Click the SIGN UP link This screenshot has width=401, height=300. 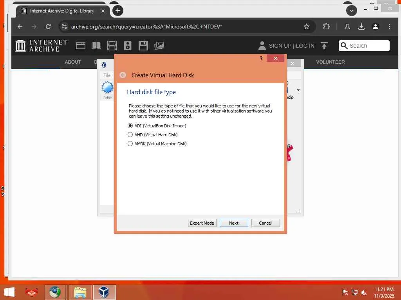tap(280, 46)
